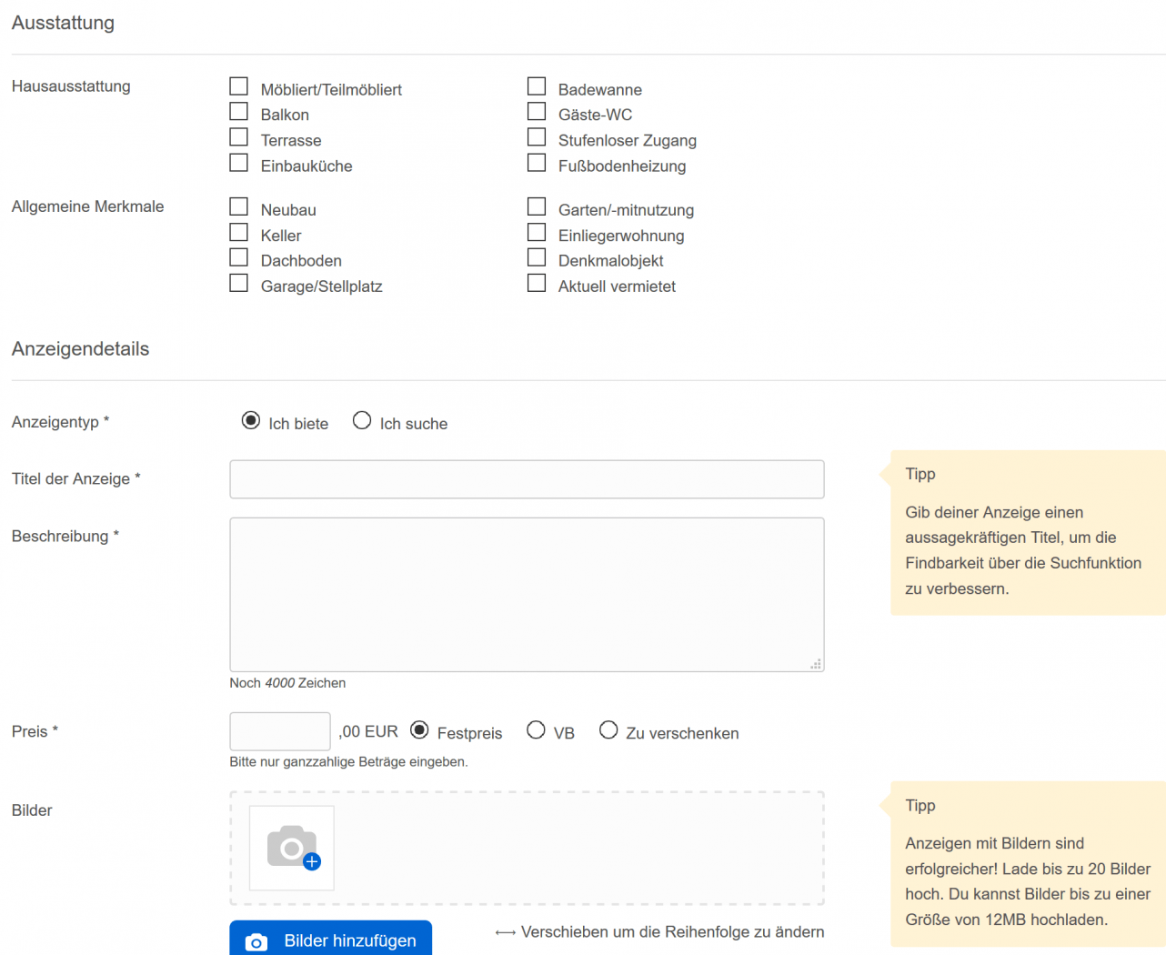Screen dimensions: 1166x955
Task: Click the 'Noch 4000 Zeichen' counter text
Action: tap(287, 683)
